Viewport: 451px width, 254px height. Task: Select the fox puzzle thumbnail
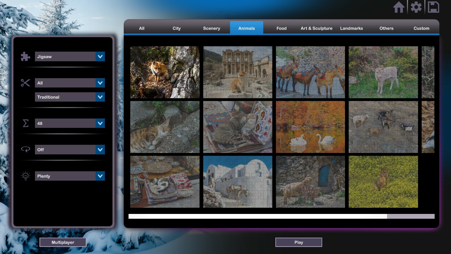165,72
